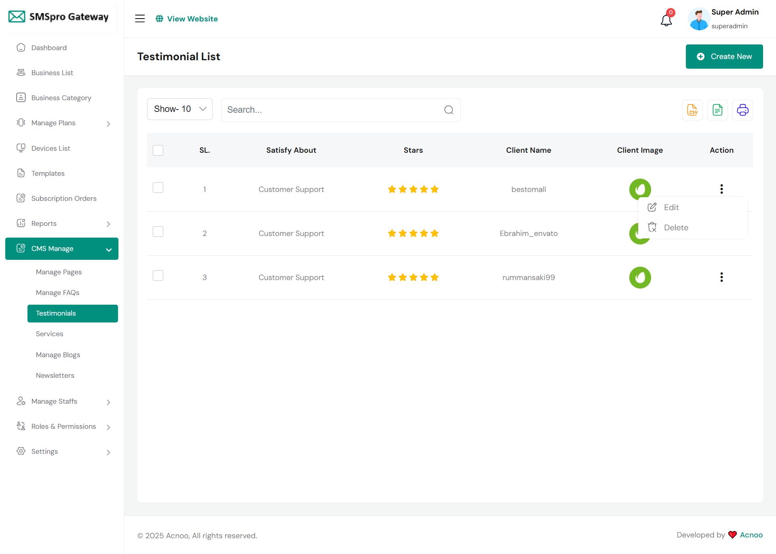Choose Edit from the action menu
Viewport: 776px width, 554px height.
(671, 207)
